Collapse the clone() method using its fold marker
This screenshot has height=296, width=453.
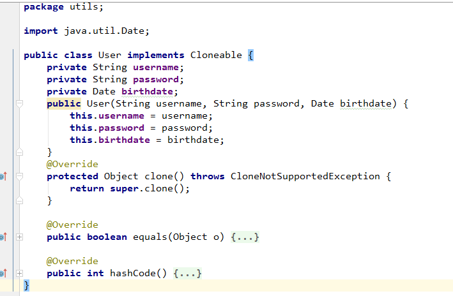[x=19, y=176]
